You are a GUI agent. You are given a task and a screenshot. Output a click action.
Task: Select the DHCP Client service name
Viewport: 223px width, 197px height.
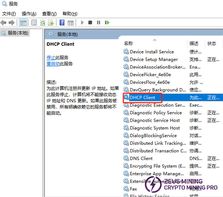click(x=142, y=97)
